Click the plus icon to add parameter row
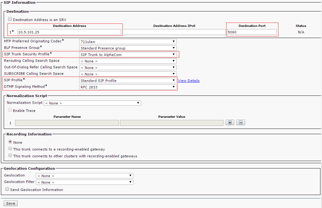The width and height of the screenshot is (322, 208). (230, 122)
